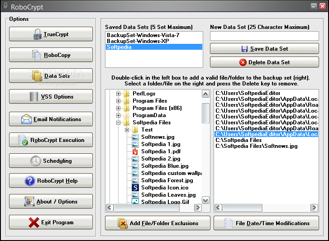Click the exclusions folder icon
The height and width of the screenshot is (241, 329).
click(x=123, y=223)
